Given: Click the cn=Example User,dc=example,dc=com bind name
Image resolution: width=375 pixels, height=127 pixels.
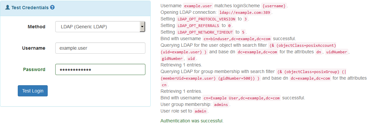Looking at the screenshot, I should click(241, 98).
